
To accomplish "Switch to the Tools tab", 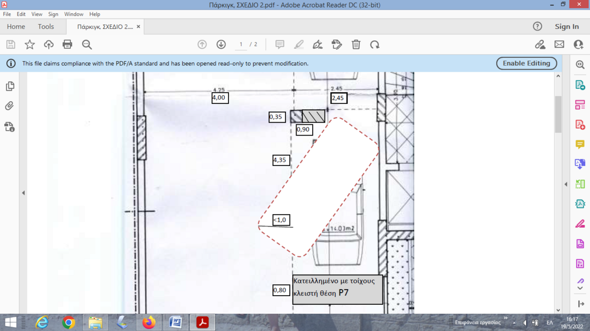I will (46, 26).
